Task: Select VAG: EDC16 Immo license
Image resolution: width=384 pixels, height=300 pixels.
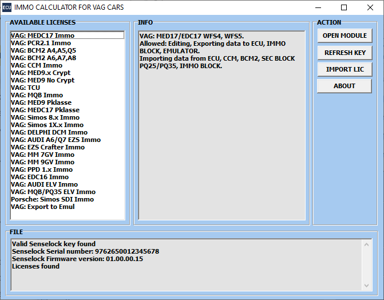Action: 39,177
